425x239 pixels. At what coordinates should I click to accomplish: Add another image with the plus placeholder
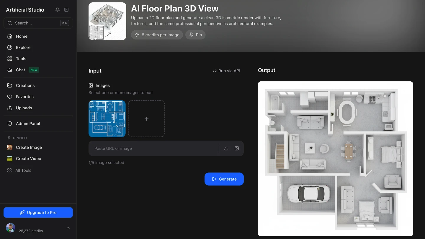[x=146, y=118]
